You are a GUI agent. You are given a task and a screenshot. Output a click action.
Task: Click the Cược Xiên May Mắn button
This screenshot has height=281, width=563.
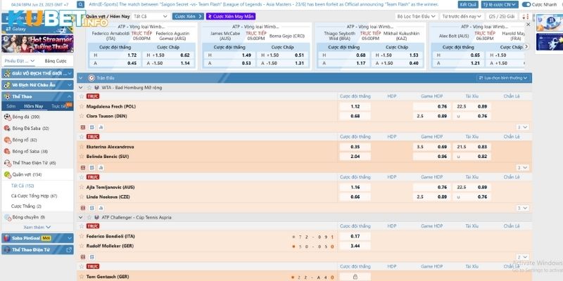point(233,15)
